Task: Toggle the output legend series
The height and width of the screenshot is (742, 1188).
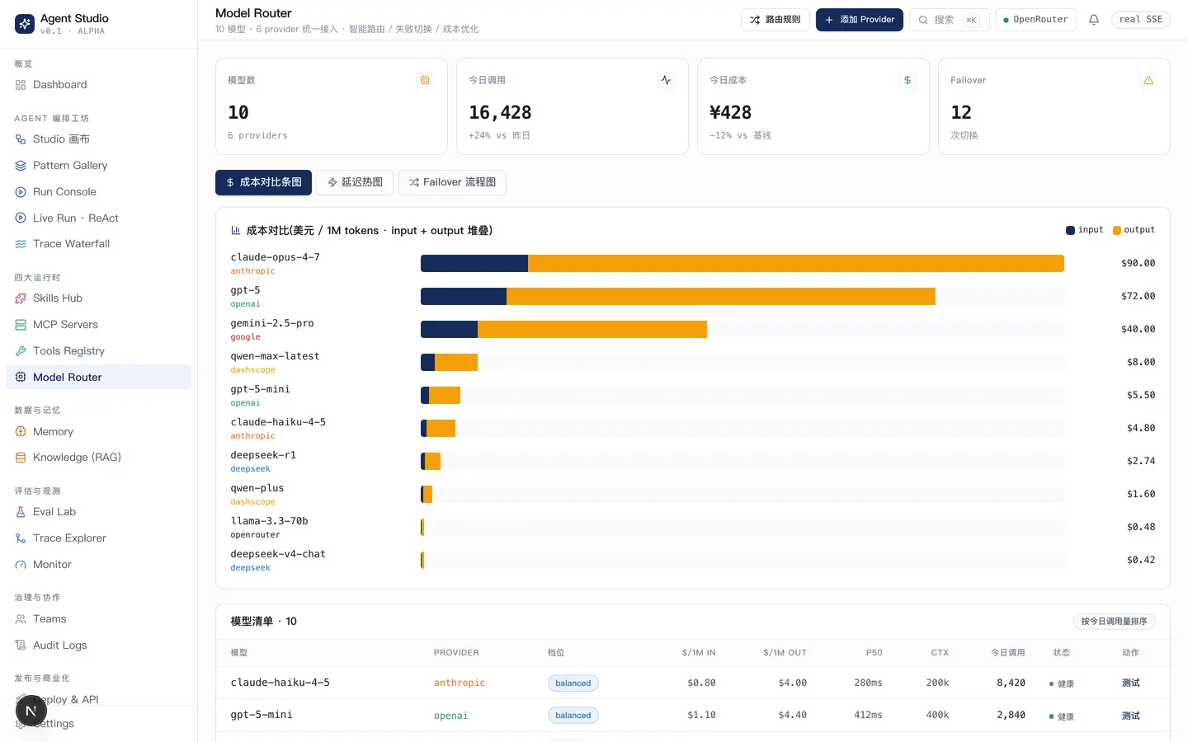Action: tap(1134, 230)
